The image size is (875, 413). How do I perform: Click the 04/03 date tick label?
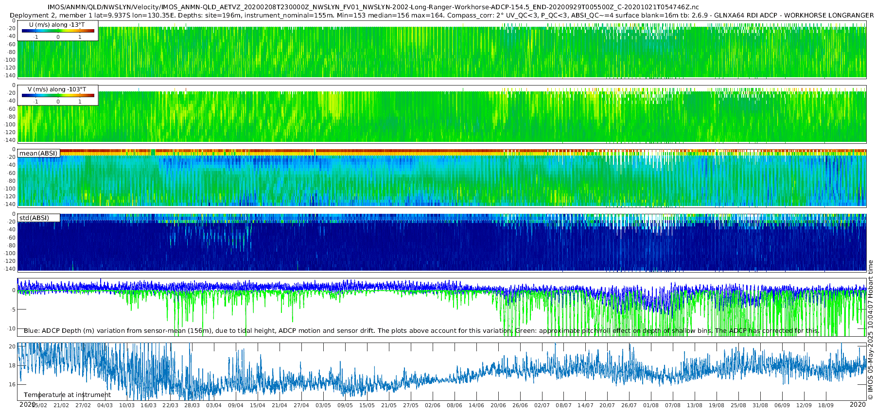(x=105, y=405)
